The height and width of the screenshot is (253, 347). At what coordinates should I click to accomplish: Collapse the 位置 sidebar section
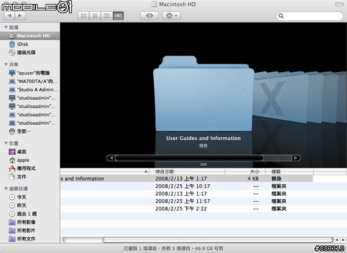(x=6, y=143)
